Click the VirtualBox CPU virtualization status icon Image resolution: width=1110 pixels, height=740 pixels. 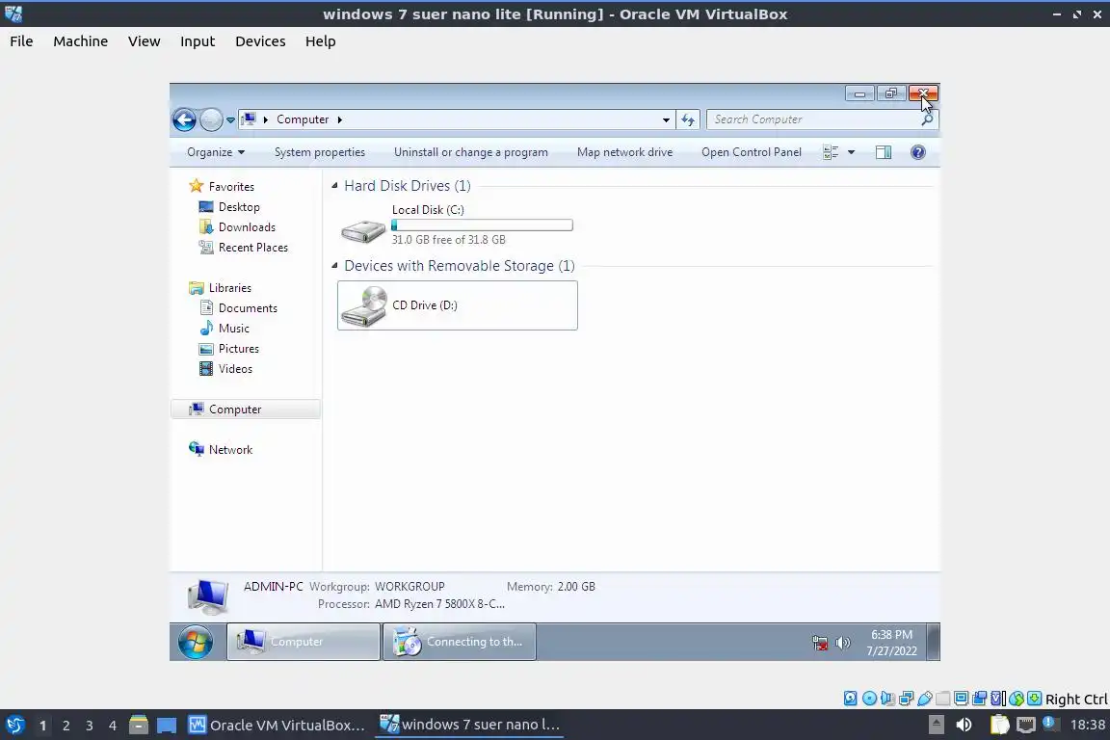click(x=998, y=699)
